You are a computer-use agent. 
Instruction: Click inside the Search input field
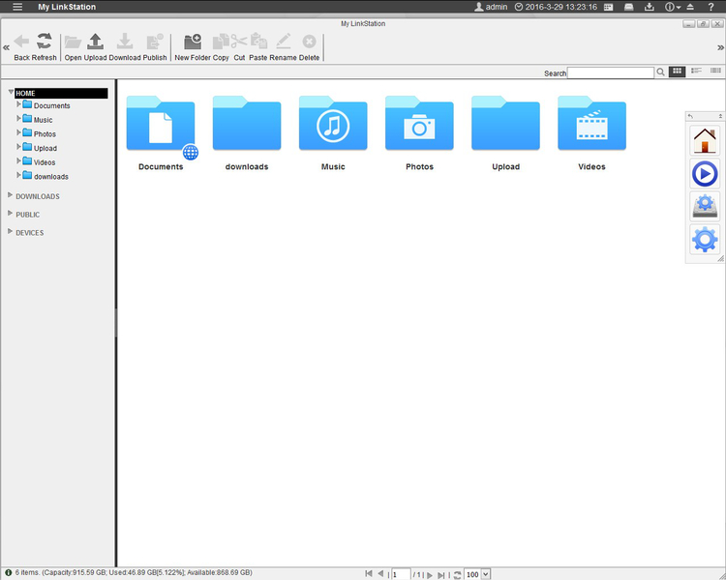point(611,72)
